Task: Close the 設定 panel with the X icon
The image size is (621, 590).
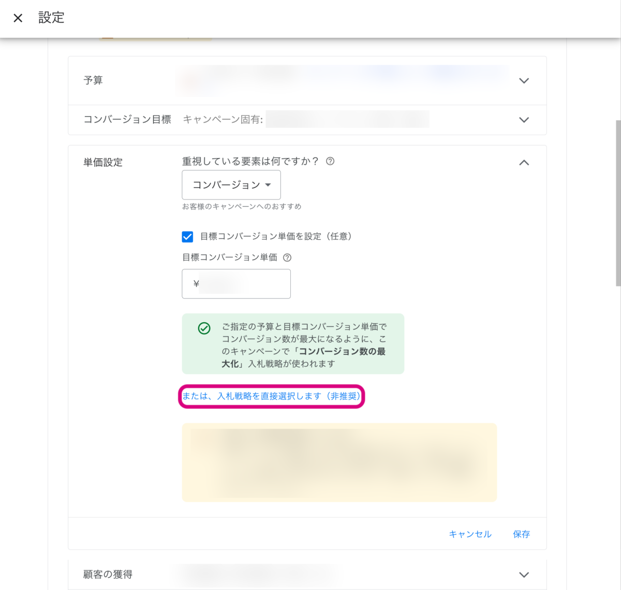Action: [x=18, y=18]
